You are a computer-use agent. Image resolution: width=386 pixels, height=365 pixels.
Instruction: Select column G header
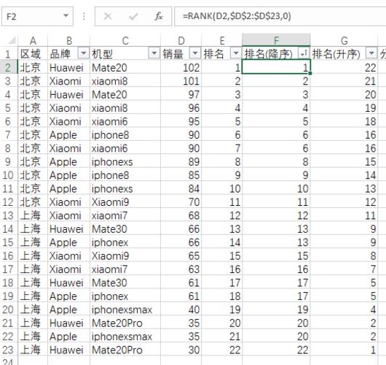tap(344, 40)
